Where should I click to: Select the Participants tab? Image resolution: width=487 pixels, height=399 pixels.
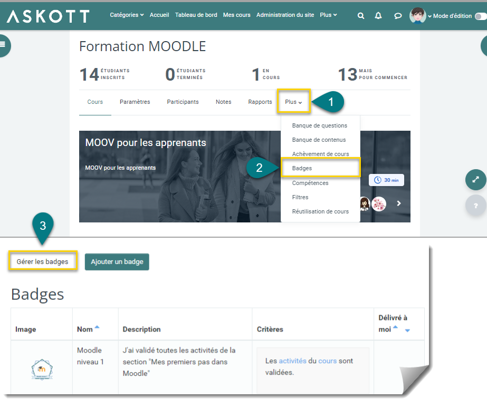coord(183,102)
